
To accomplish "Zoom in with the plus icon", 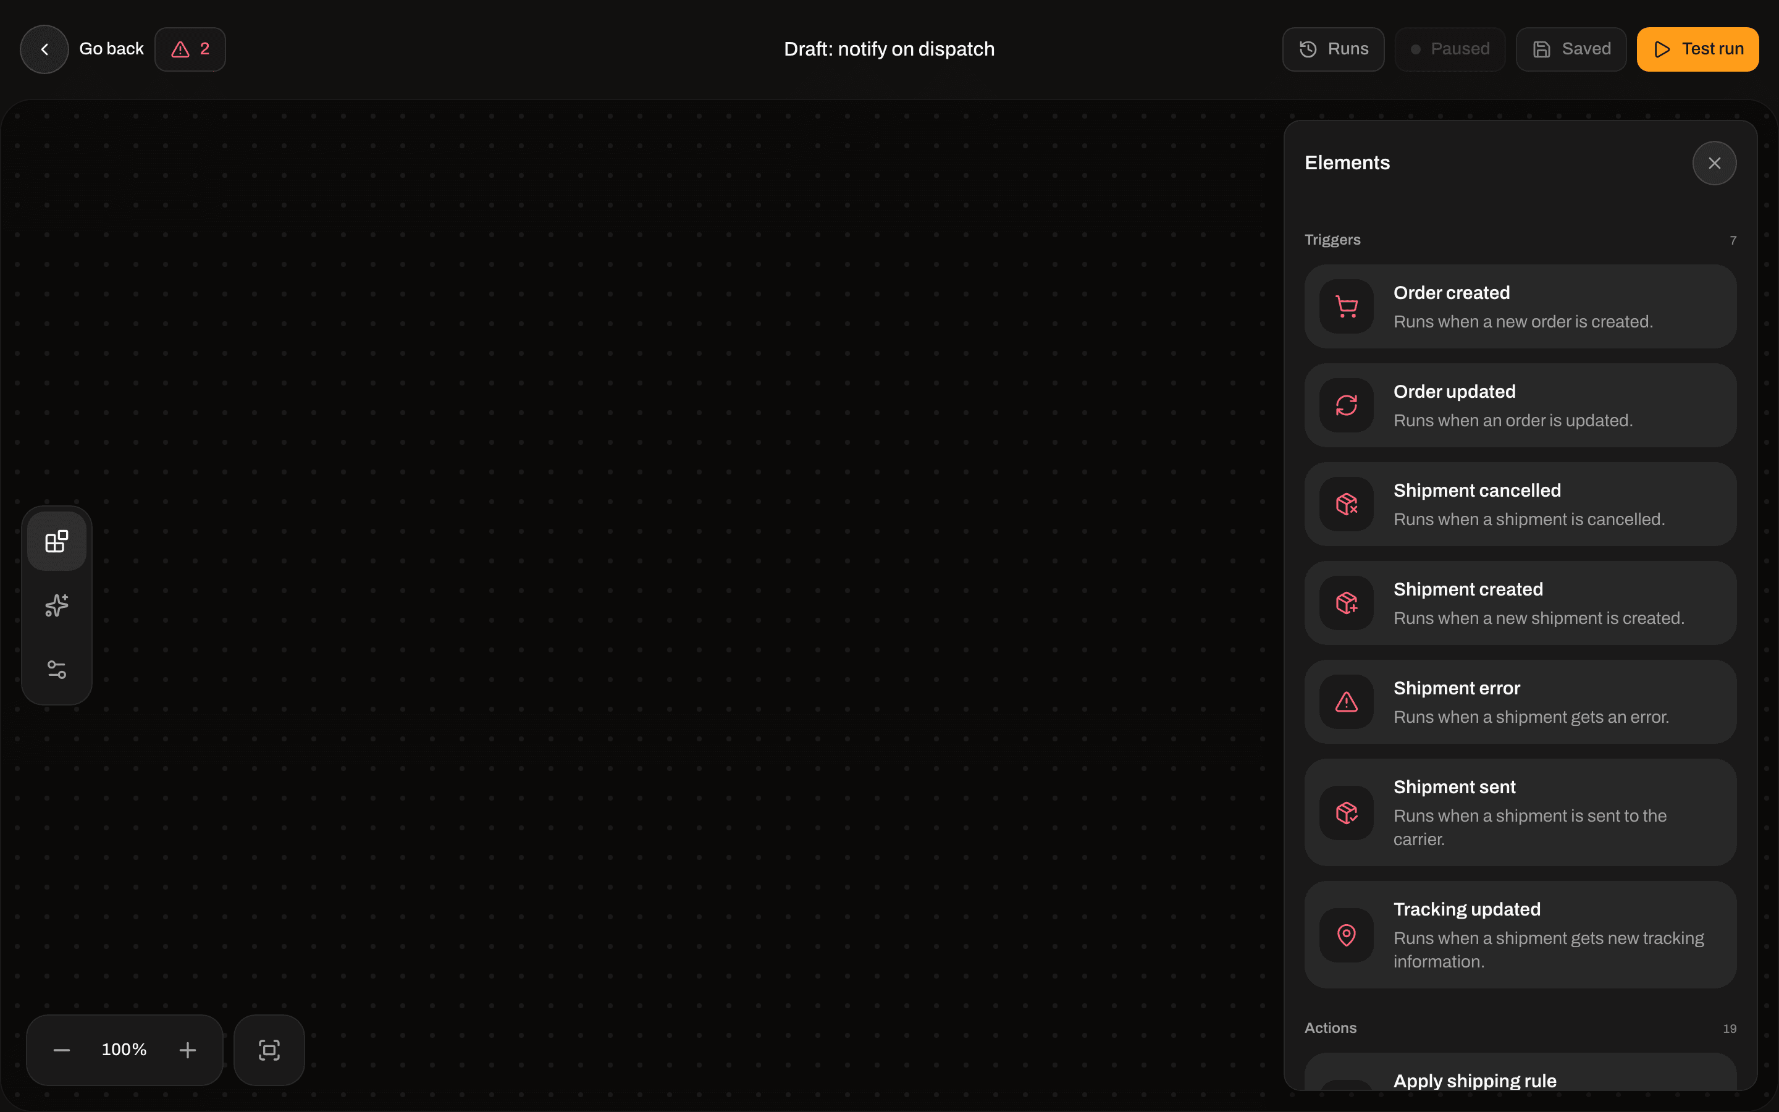I will 187,1050.
